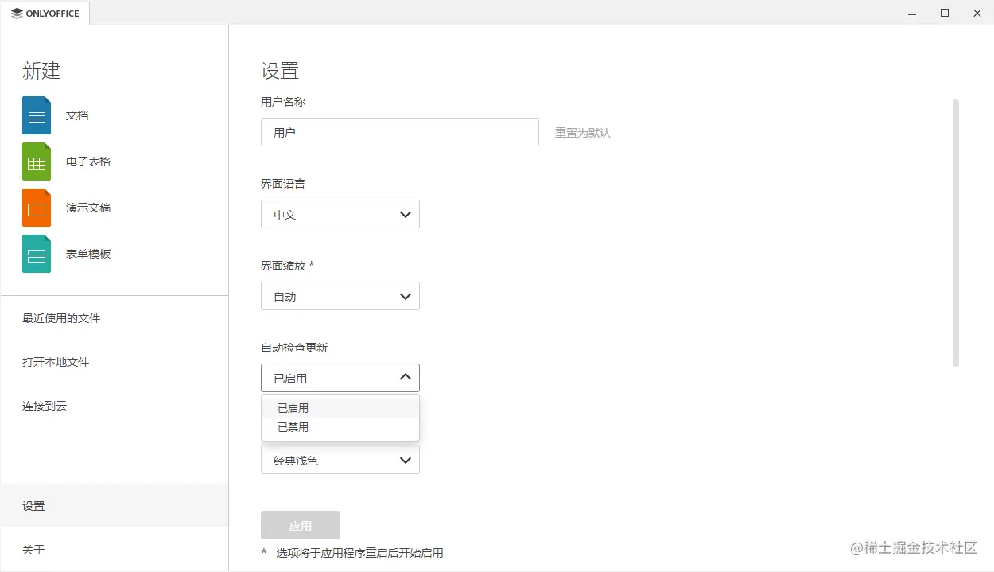
Task: Open the 关于 about page
Action: pos(33,549)
